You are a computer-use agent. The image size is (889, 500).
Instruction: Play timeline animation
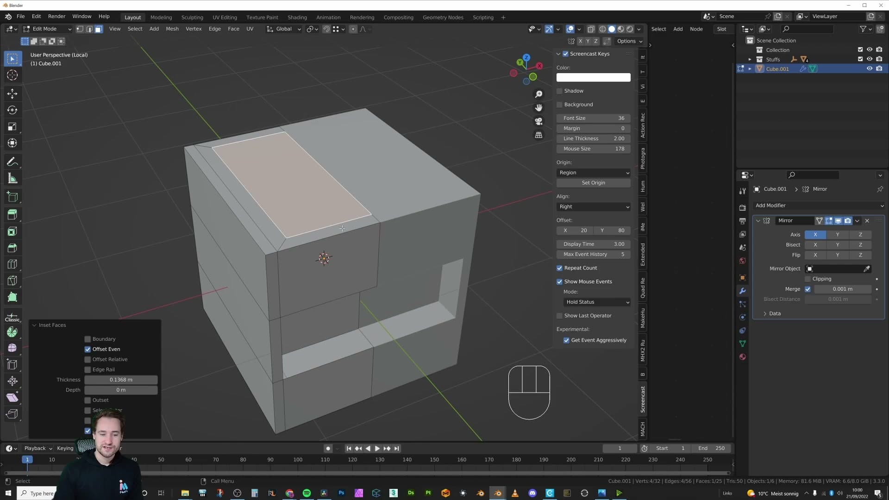point(377,448)
